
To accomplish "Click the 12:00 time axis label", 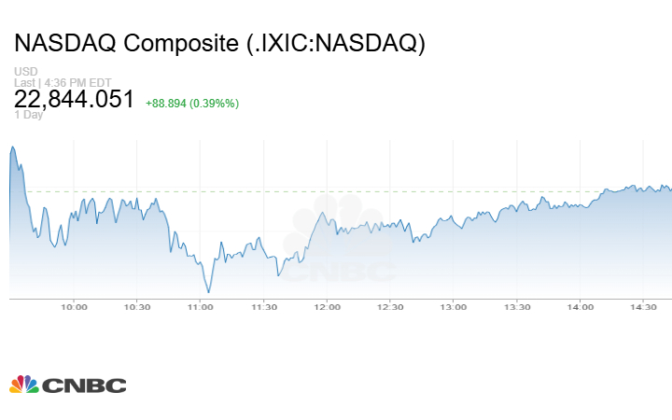I will coord(327,307).
